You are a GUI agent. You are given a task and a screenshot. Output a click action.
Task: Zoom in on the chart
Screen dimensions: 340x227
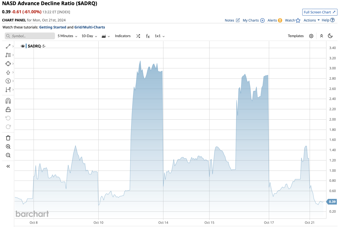(x=8, y=146)
